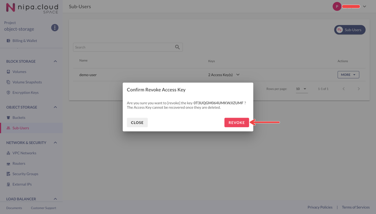Click the user avatar icon

(x=337, y=7)
